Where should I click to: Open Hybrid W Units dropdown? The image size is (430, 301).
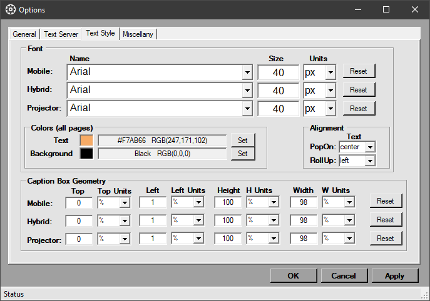coord(349,220)
